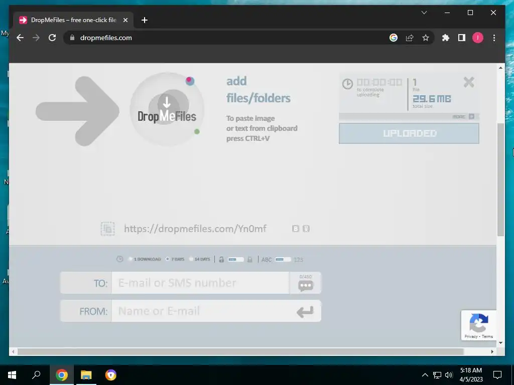This screenshot has width=514, height=385.
Task: Select the 1 DOWNLOAD option
Action: [145, 259]
